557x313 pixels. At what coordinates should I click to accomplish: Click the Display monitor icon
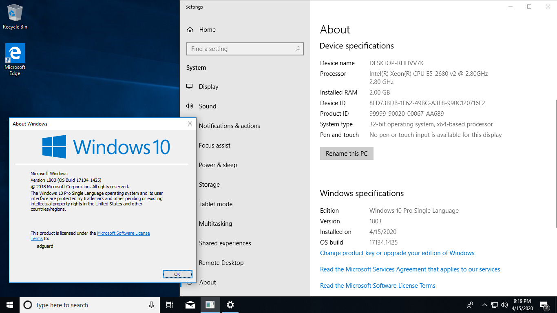click(x=190, y=87)
